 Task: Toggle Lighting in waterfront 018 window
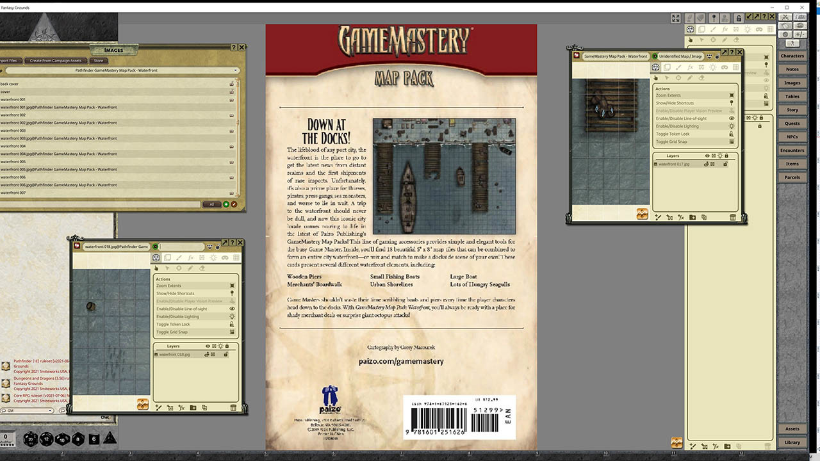pos(195,316)
